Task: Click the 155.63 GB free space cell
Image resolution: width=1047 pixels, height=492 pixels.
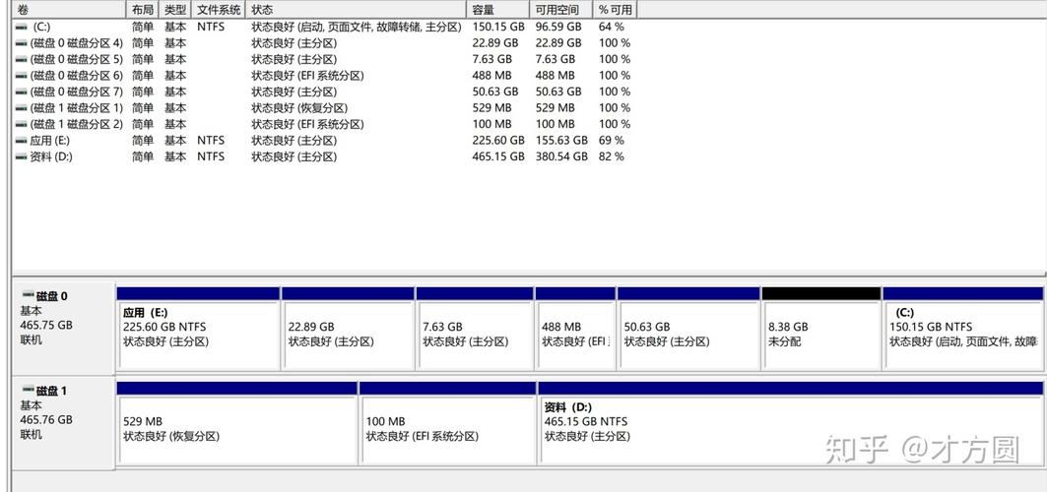Action: [561, 141]
